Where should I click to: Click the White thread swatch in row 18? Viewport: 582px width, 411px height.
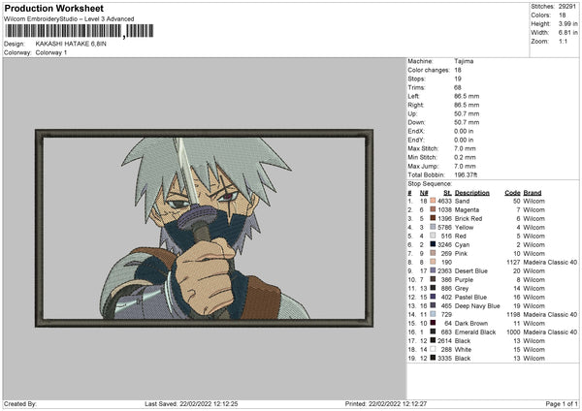433,349
